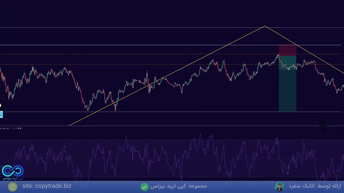This screenshot has height=193, width=344.
Task: Click the globe icon beside the site address
Action: [12, 187]
